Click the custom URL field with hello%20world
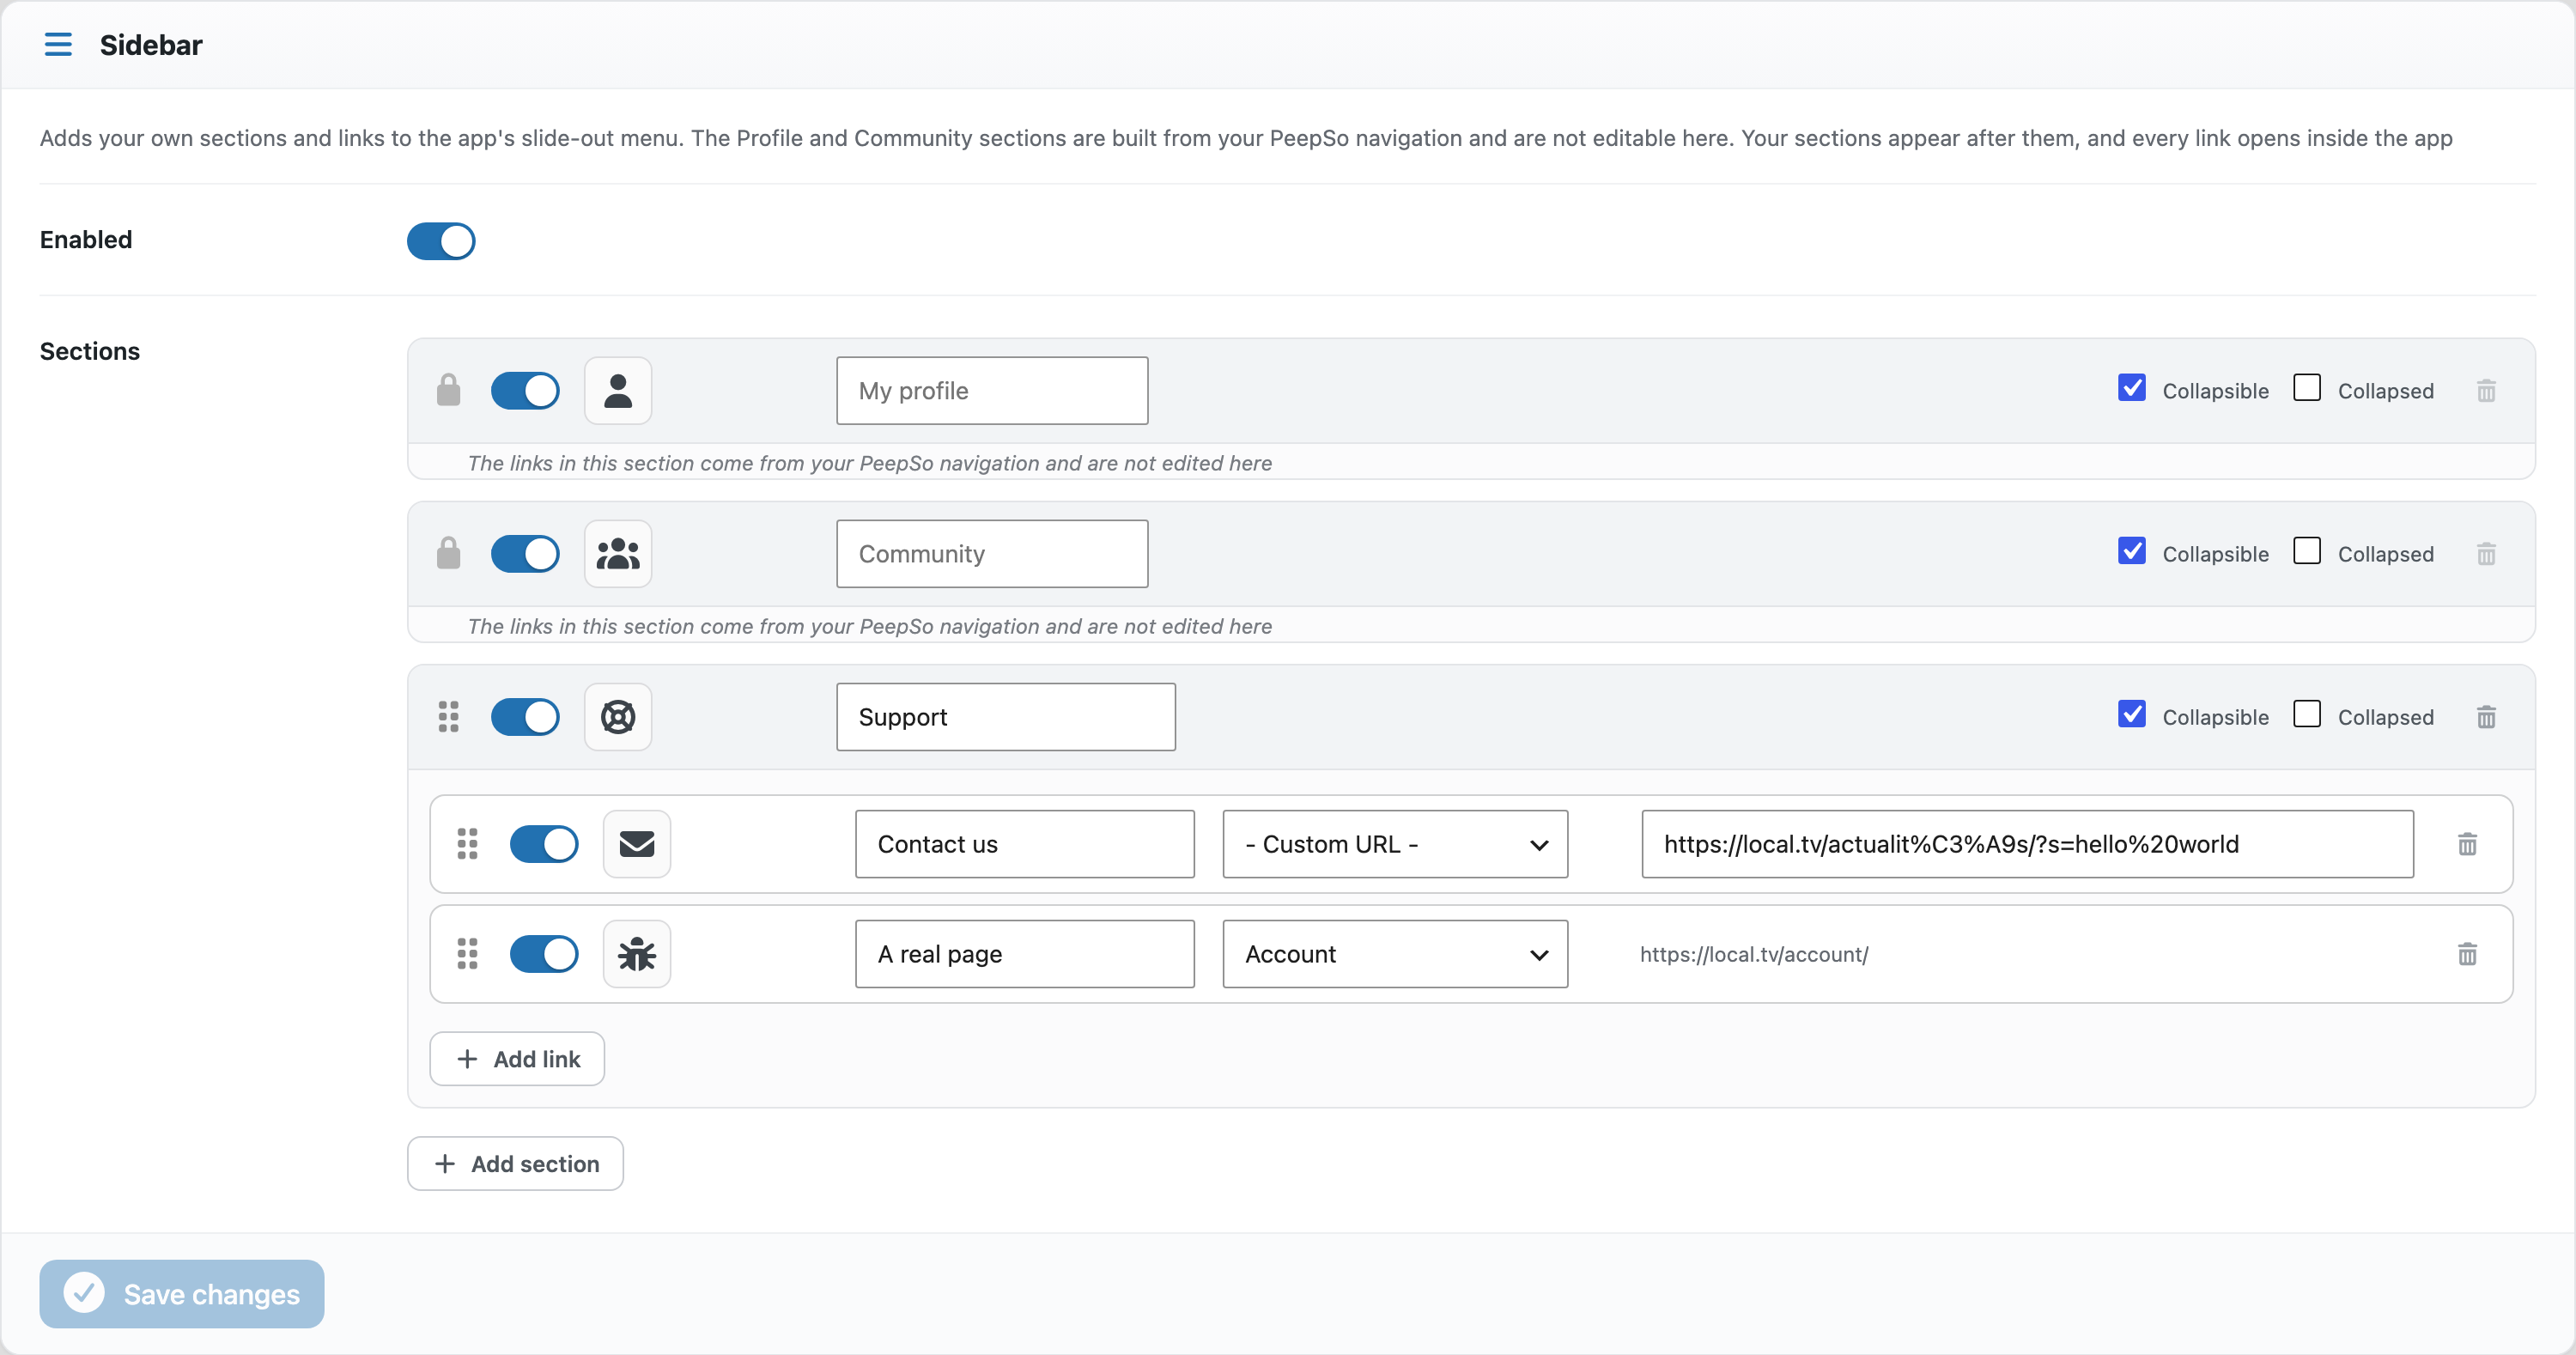 2027,843
